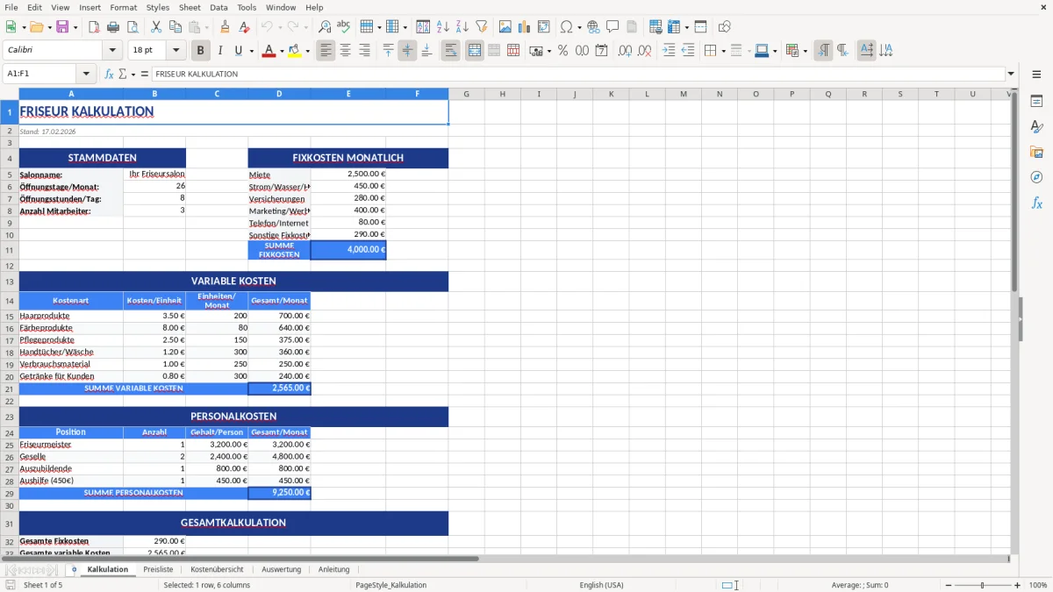This screenshot has width=1053, height=592.
Task: Enable wrap text on the selection
Action: click(450, 50)
